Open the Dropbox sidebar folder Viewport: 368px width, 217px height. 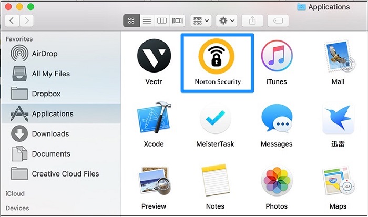61,94
